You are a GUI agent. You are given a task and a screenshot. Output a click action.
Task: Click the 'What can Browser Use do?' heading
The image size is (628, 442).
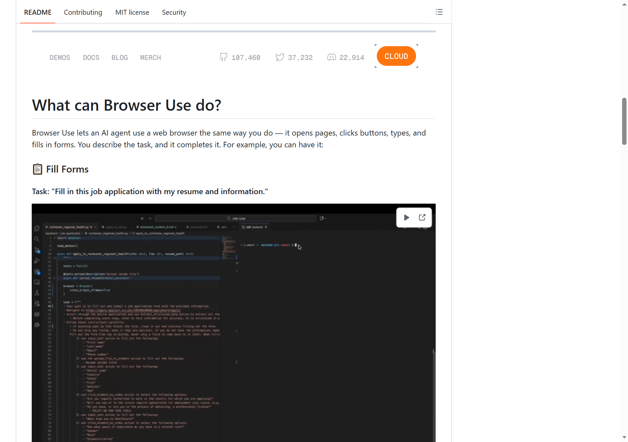pos(127,105)
